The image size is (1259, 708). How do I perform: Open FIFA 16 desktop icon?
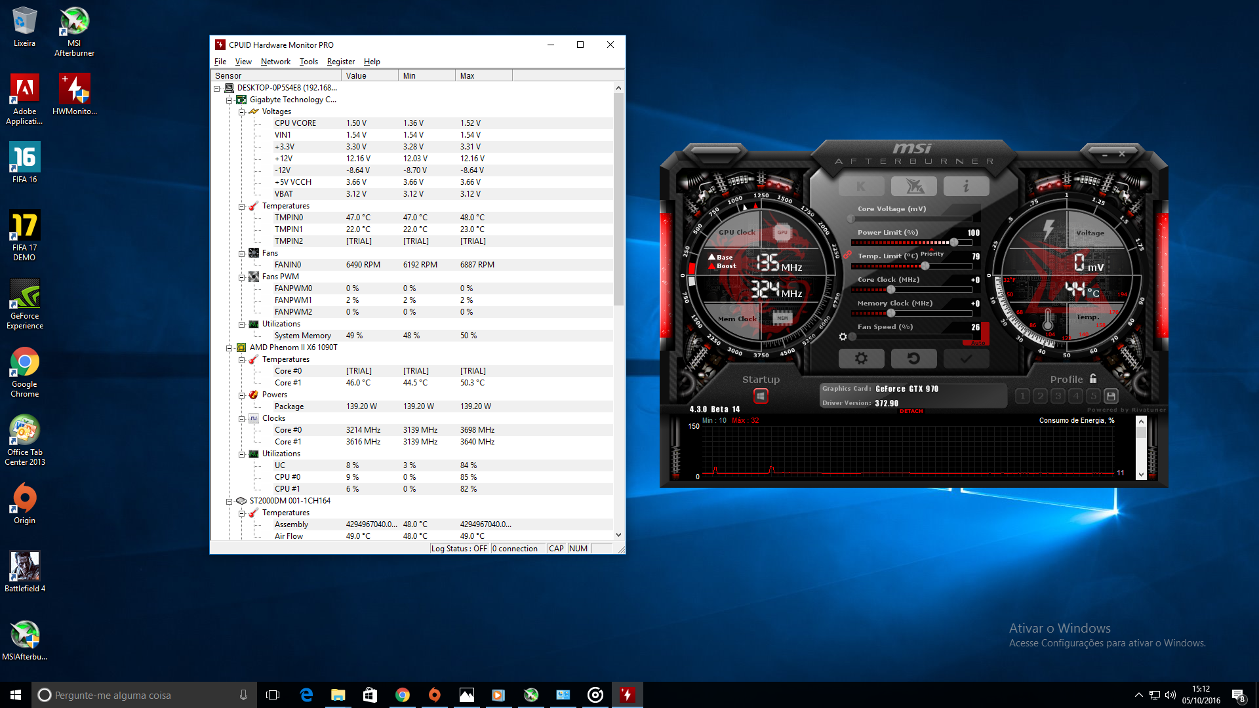point(25,163)
